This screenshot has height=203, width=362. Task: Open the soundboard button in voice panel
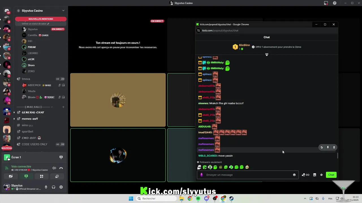click(x=57, y=176)
